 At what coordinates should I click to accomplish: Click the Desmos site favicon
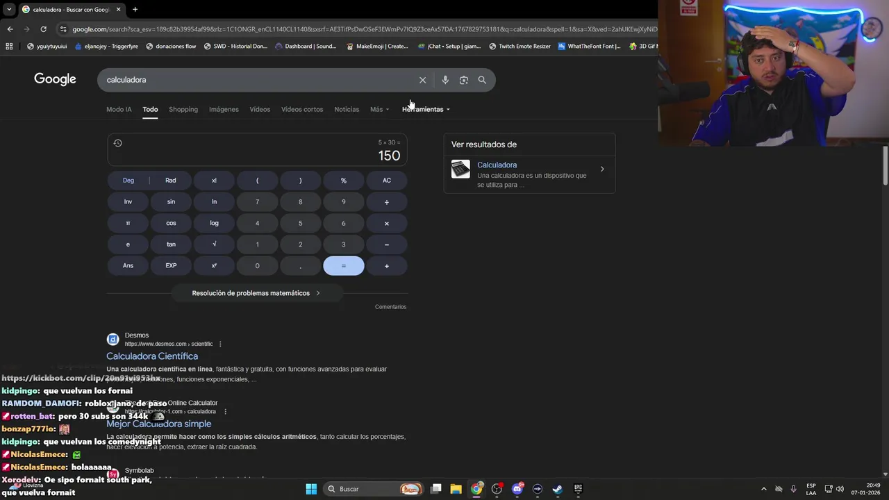pos(113,340)
